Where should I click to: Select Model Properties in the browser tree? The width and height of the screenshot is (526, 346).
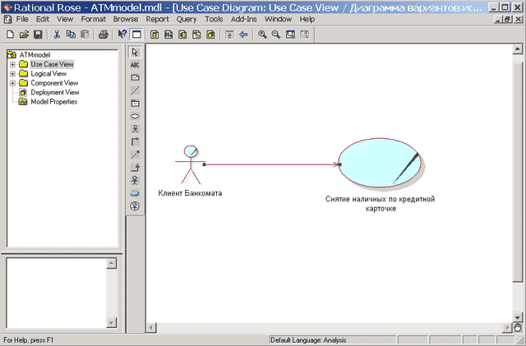(x=53, y=102)
